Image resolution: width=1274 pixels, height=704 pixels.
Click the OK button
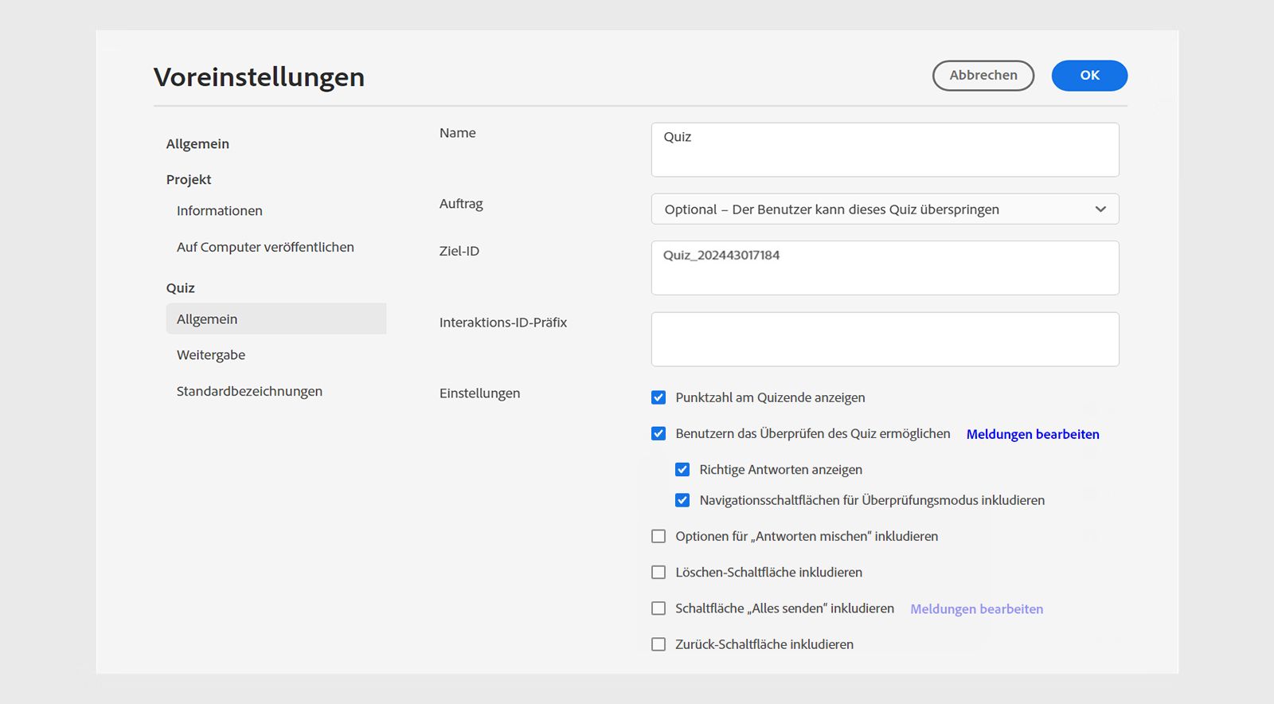point(1088,76)
